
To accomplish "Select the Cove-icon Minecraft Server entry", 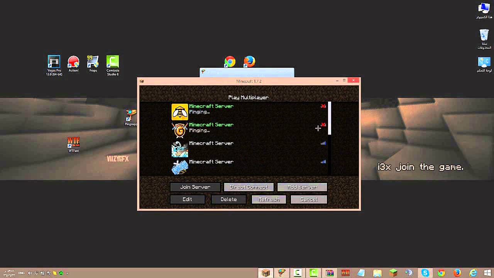I will point(249,149).
